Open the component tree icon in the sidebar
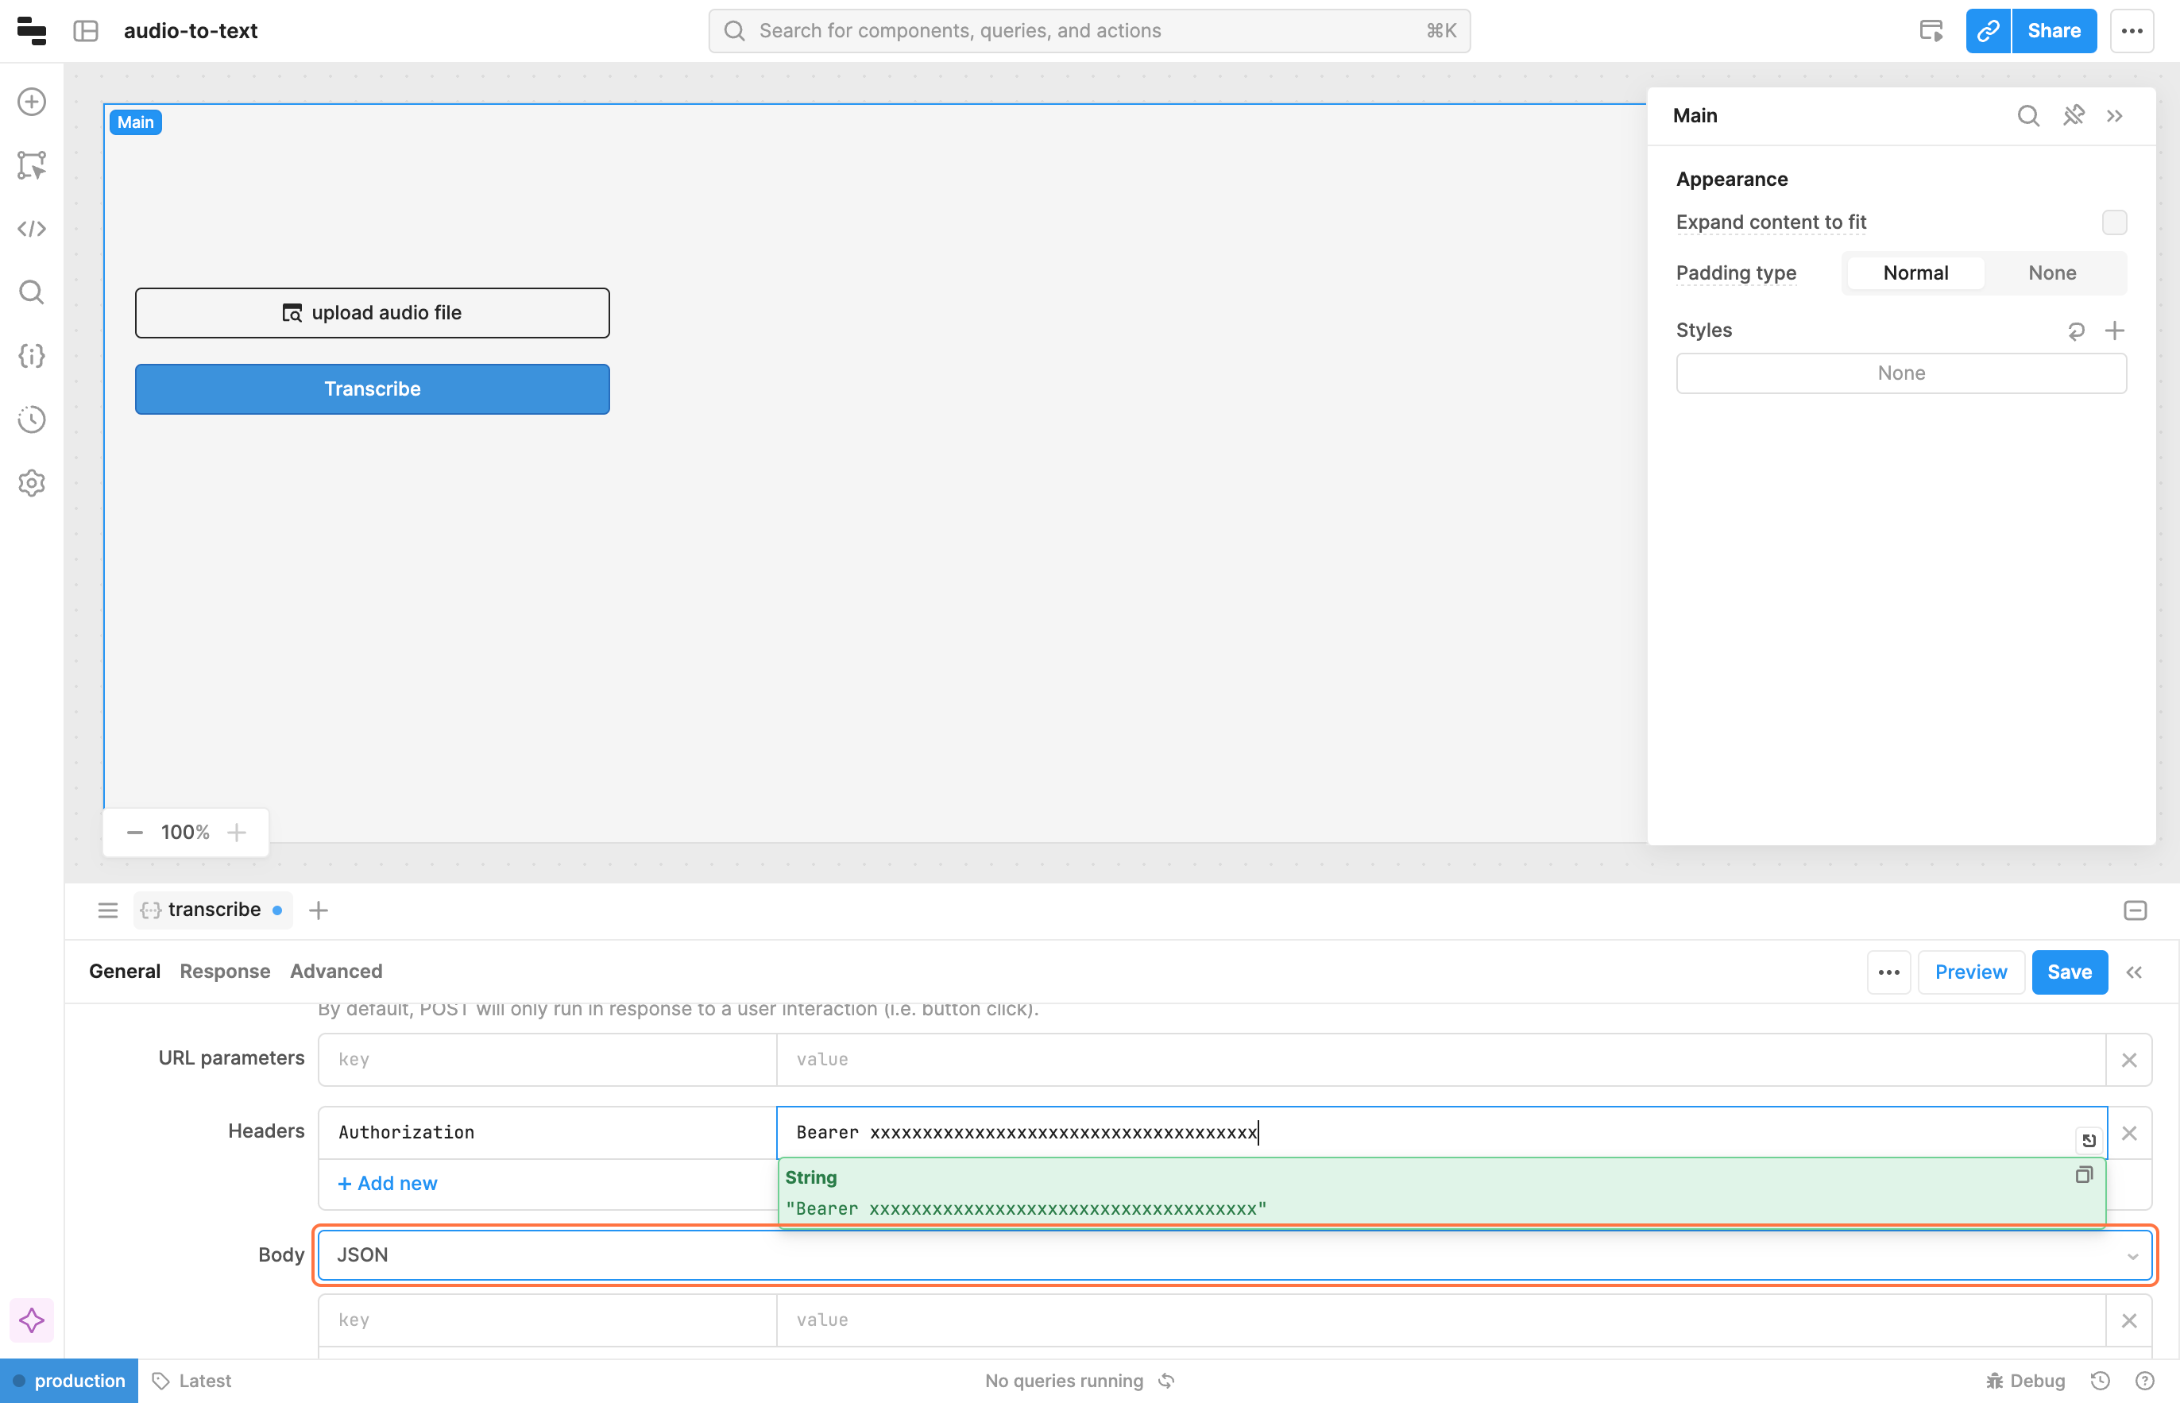 point(32,165)
